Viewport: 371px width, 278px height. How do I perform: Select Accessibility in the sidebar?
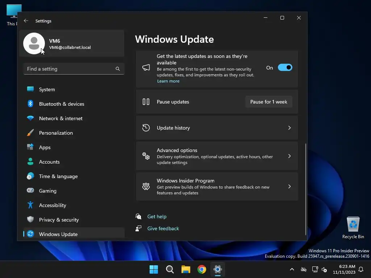74,205
